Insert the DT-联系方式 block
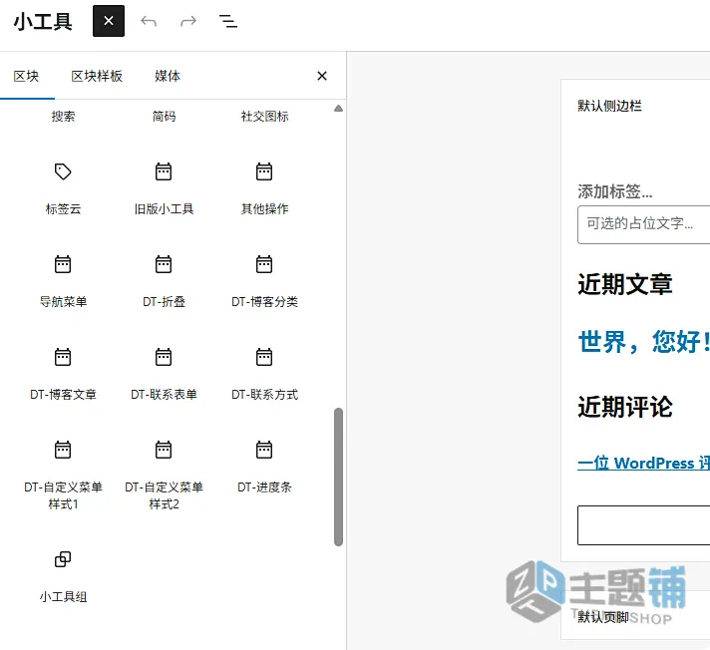Viewport: 710px width, 650px height. click(x=264, y=374)
